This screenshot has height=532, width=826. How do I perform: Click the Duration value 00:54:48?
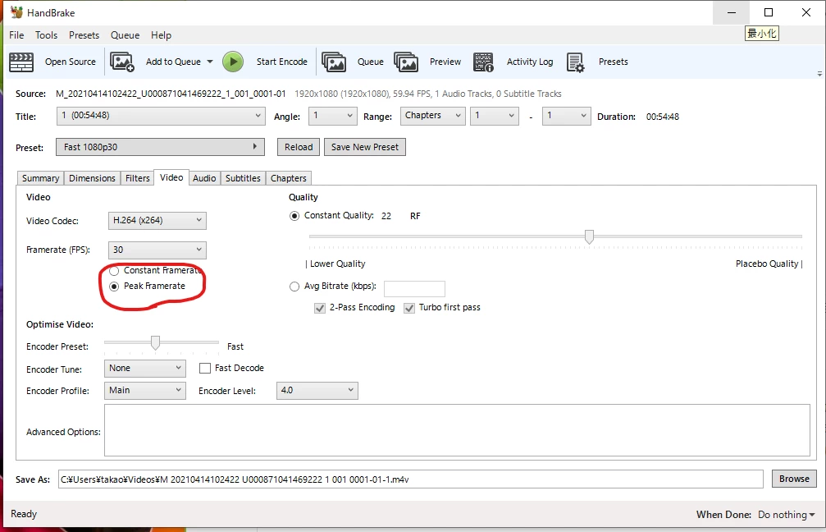[662, 117]
